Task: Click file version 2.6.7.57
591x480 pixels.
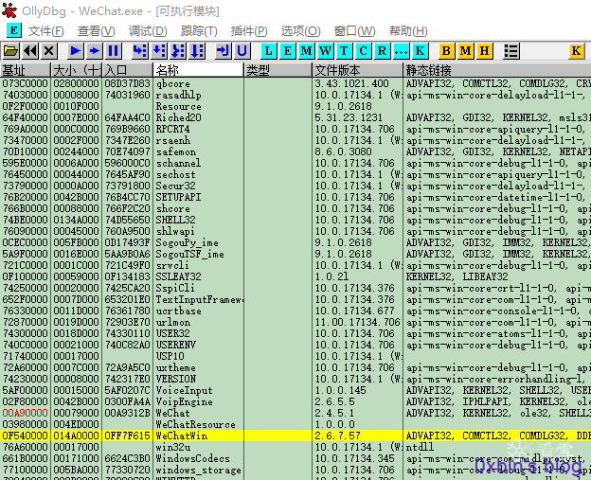Action: [337, 436]
